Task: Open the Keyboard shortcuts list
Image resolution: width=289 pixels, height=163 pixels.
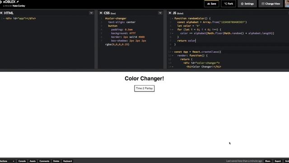Action: (x=67, y=161)
